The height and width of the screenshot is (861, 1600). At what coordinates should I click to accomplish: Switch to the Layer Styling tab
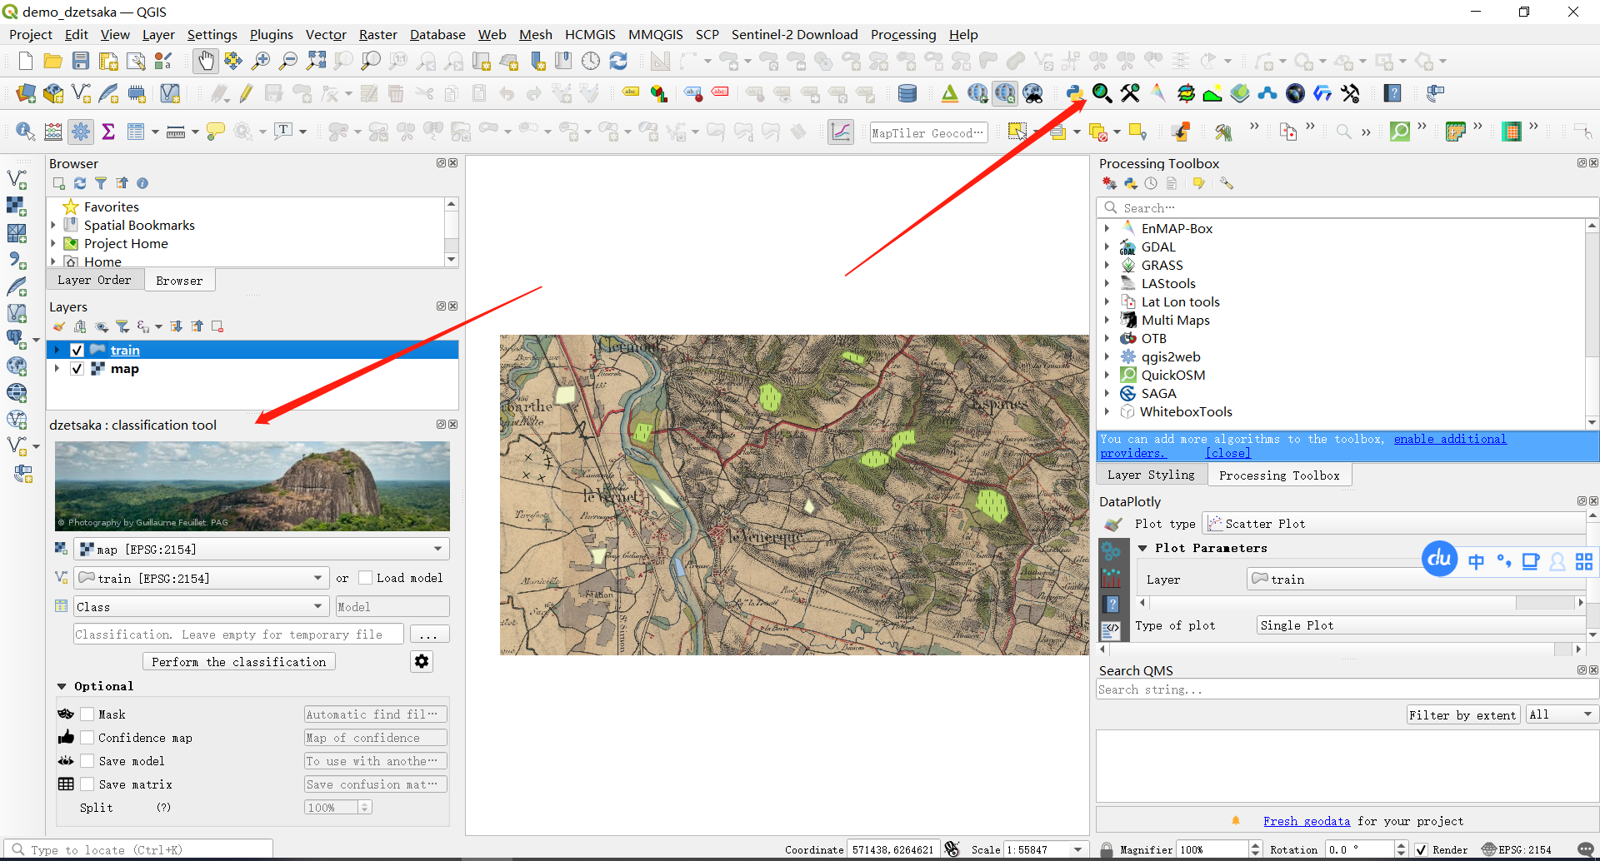point(1152,475)
